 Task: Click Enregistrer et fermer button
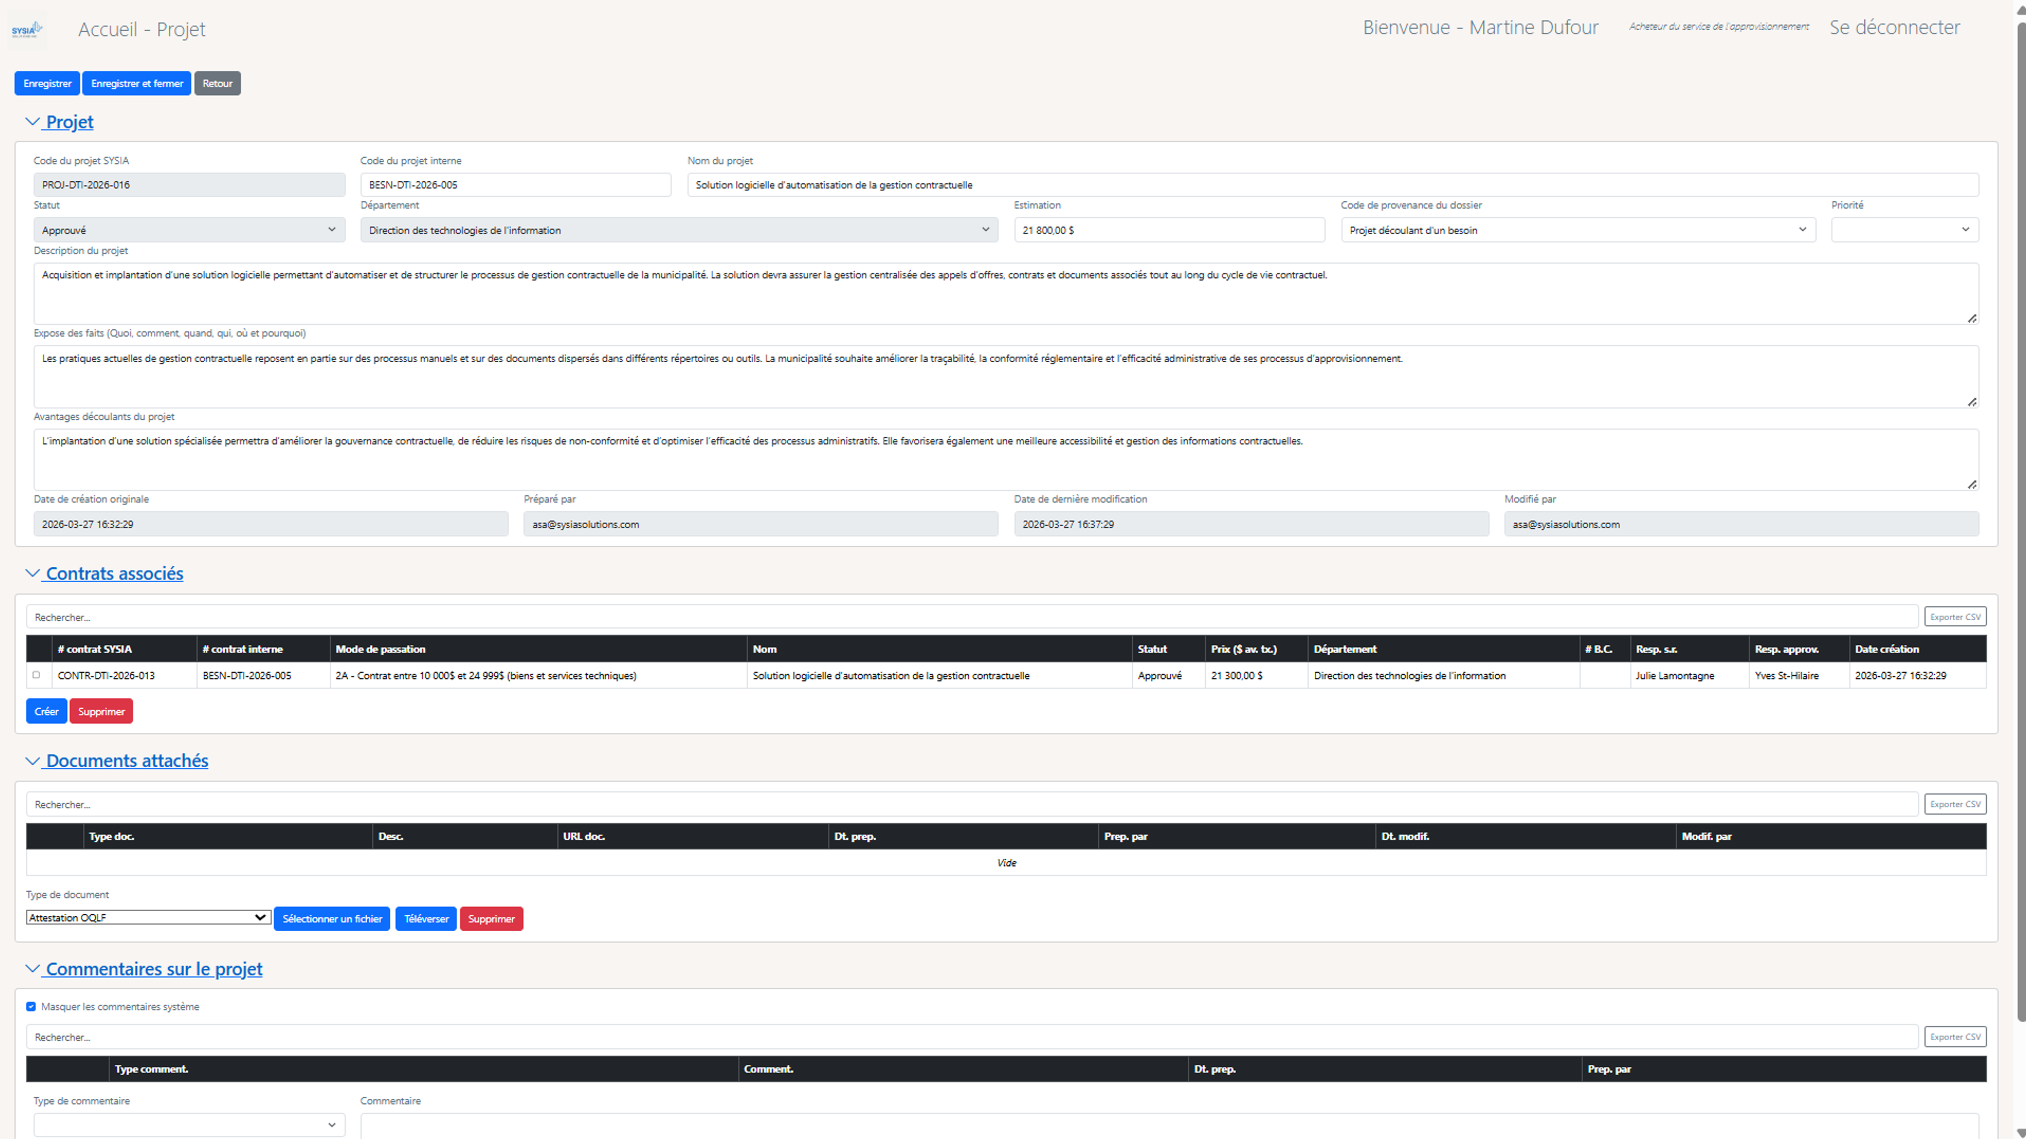tap(137, 83)
